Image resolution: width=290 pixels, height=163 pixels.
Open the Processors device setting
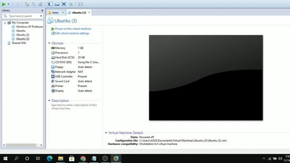tap(62, 53)
